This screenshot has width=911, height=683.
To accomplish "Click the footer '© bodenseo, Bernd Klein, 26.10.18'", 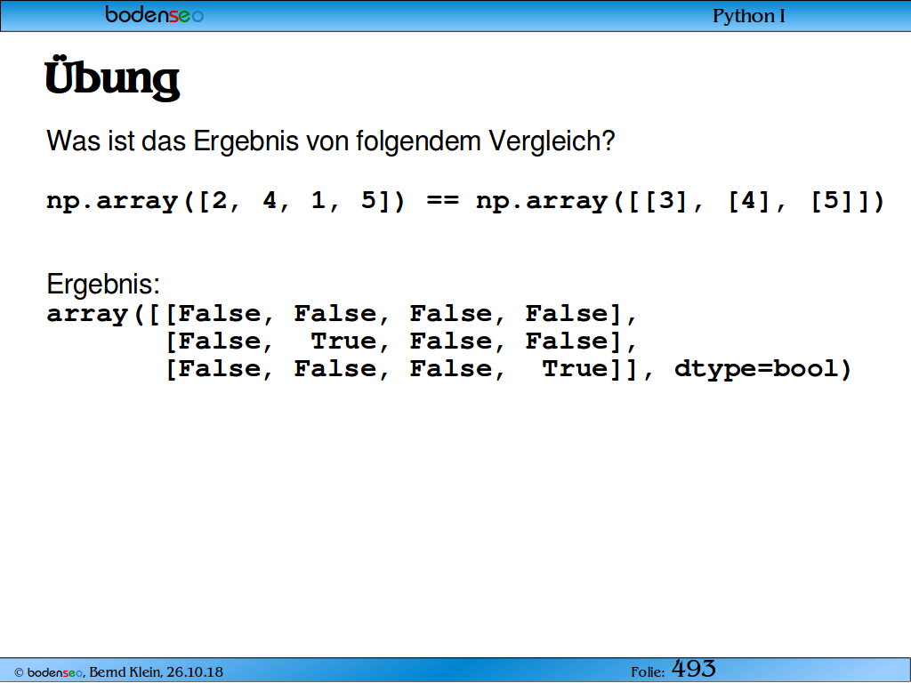I will 118,672.
